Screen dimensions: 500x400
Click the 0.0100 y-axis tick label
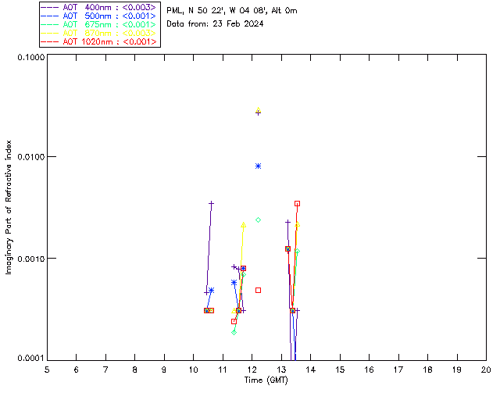point(30,156)
